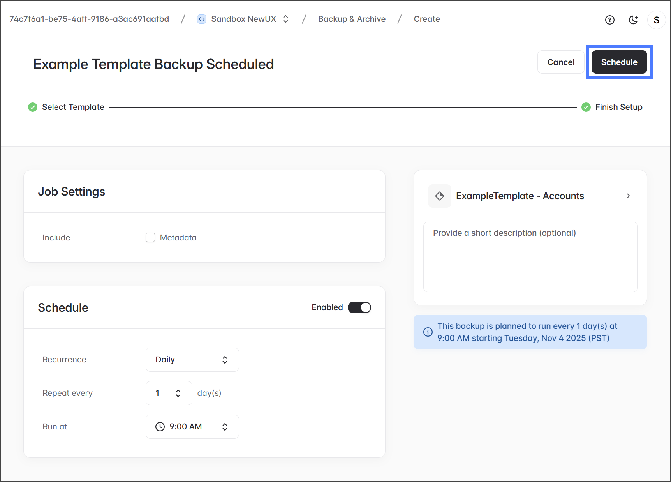Click the info icon in backup notice
671x482 pixels.
tap(428, 332)
